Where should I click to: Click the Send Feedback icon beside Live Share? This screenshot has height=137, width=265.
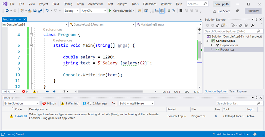(238, 11)
